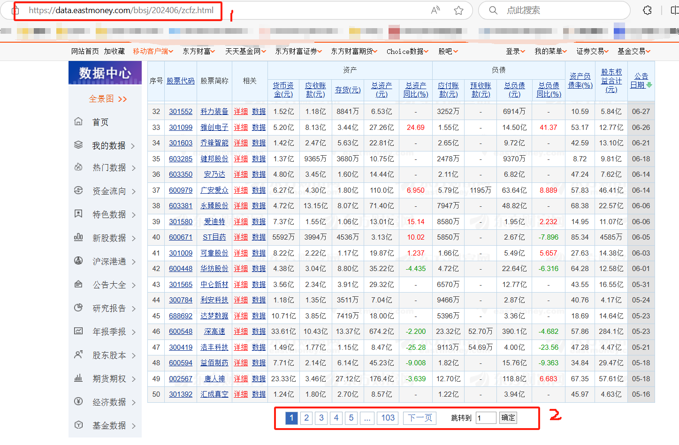Click the 点此搜索 browser search box
Viewport: 679px width, 445px height.
point(554,10)
